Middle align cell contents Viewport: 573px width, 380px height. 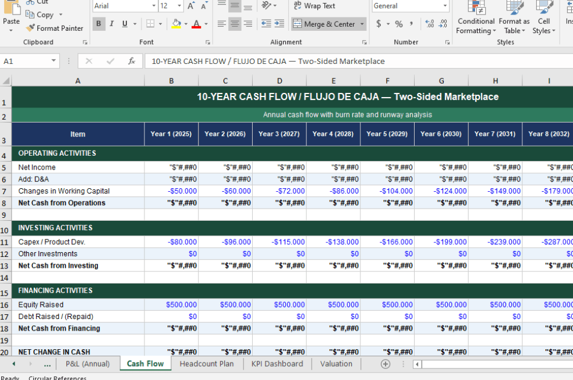(x=235, y=5)
